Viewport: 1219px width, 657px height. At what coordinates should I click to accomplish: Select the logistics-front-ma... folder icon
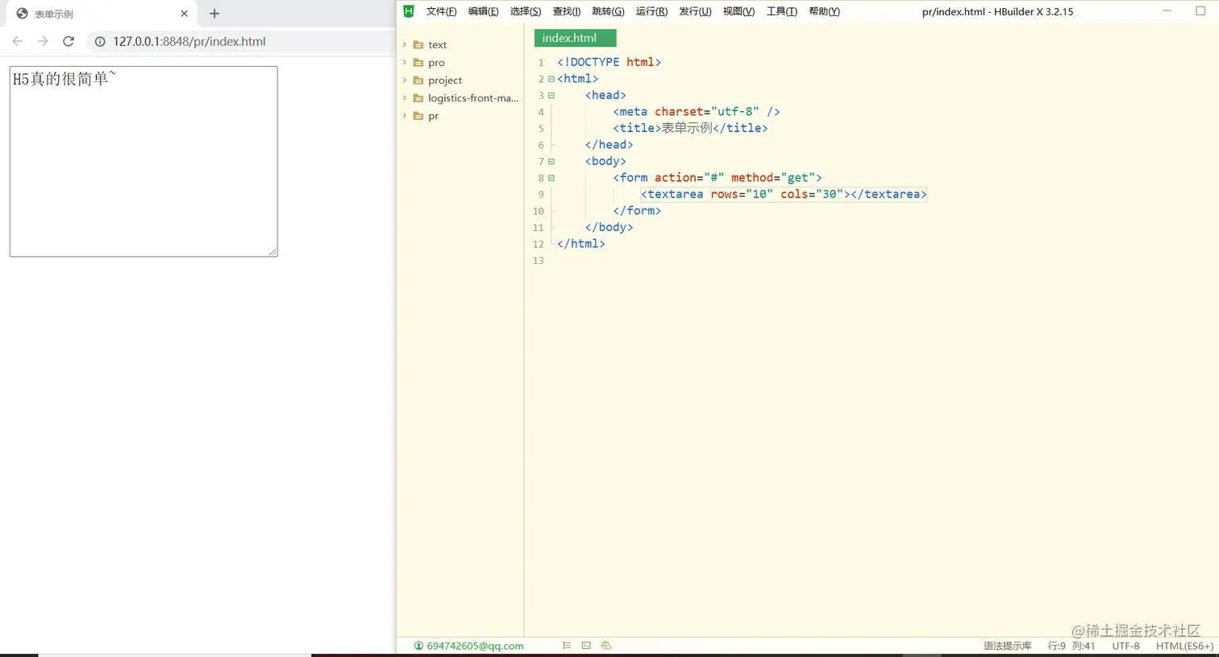(418, 98)
